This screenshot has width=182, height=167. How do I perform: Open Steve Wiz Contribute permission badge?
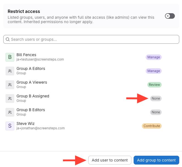click(x=151, y=126)
